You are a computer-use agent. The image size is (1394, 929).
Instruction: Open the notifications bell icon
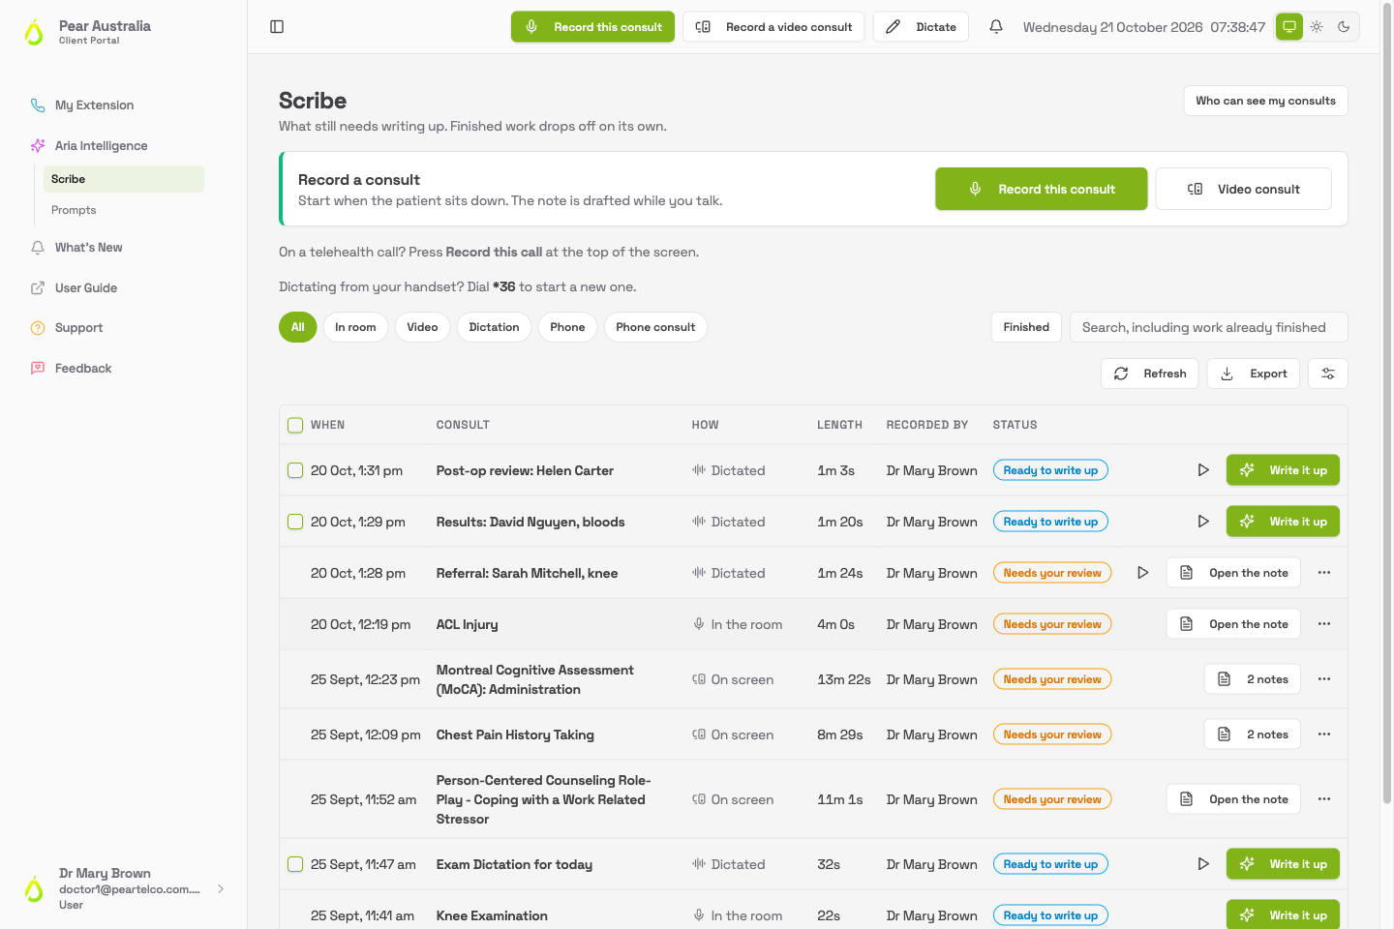tap(996, 27)
